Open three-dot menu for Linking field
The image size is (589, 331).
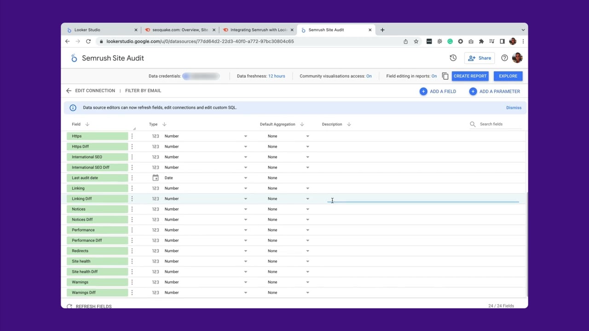click(132, 188)
